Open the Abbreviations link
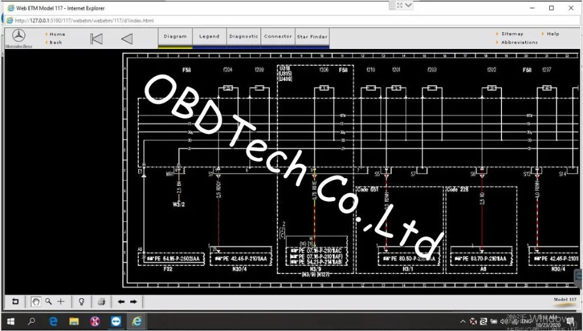The height and width of the screenshot is (331, 583). pyautogui.click(x=519, y=43)
